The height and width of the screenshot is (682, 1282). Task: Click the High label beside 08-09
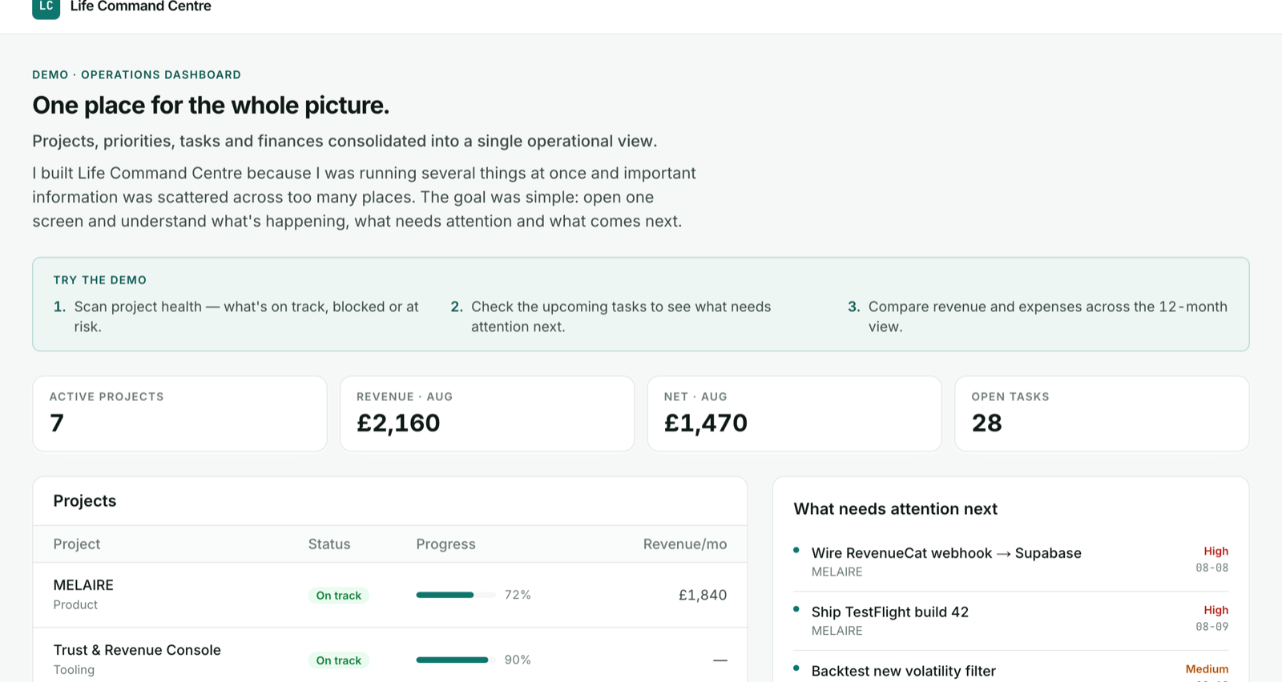pyautogui.click(x=1215, y=610)
